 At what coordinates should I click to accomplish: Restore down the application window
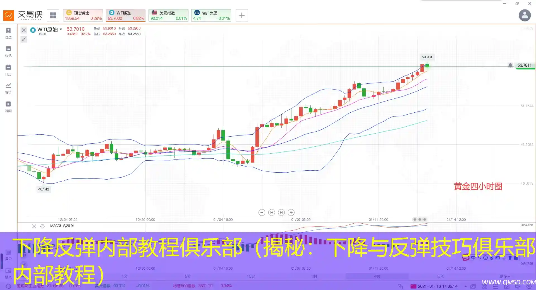click(x=517, y=3)
